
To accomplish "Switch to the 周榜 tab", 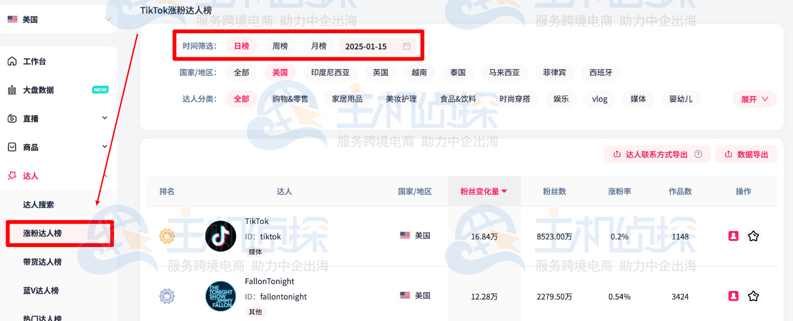I will 280,47.
